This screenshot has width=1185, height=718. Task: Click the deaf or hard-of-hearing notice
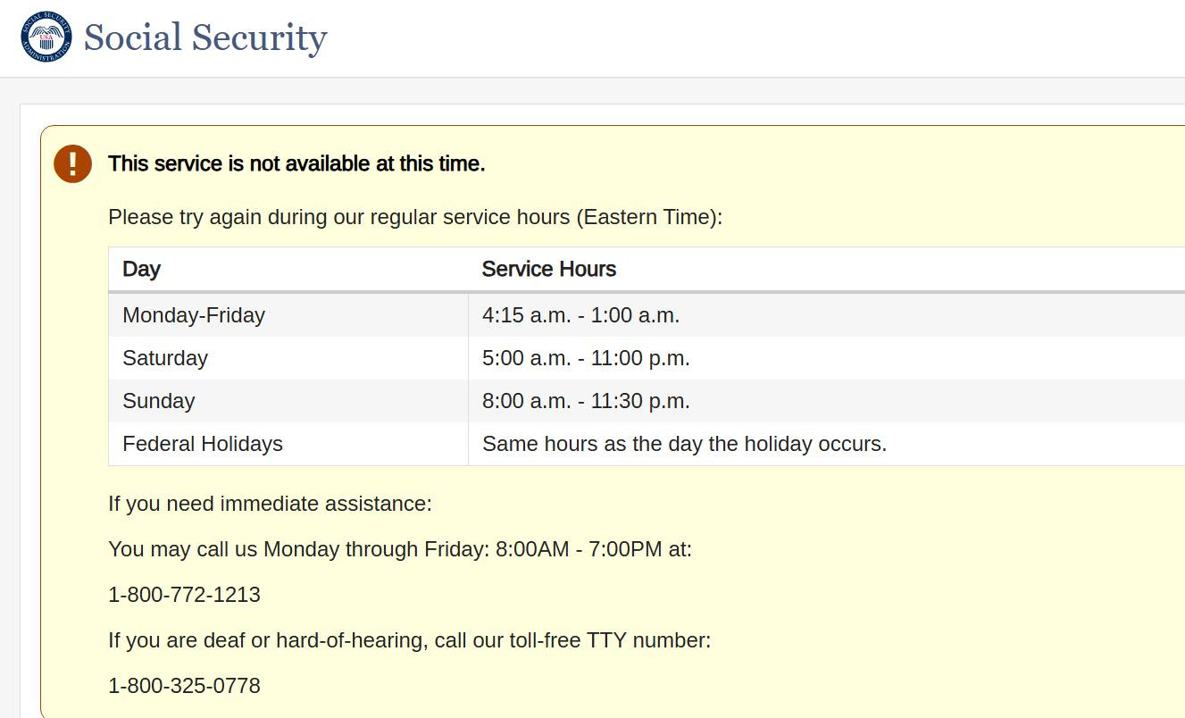pos(409,640)
